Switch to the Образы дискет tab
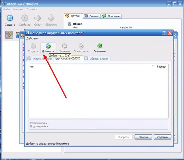Image resolution: width=184 pixels, height=160 pixels. pos(97,58)
